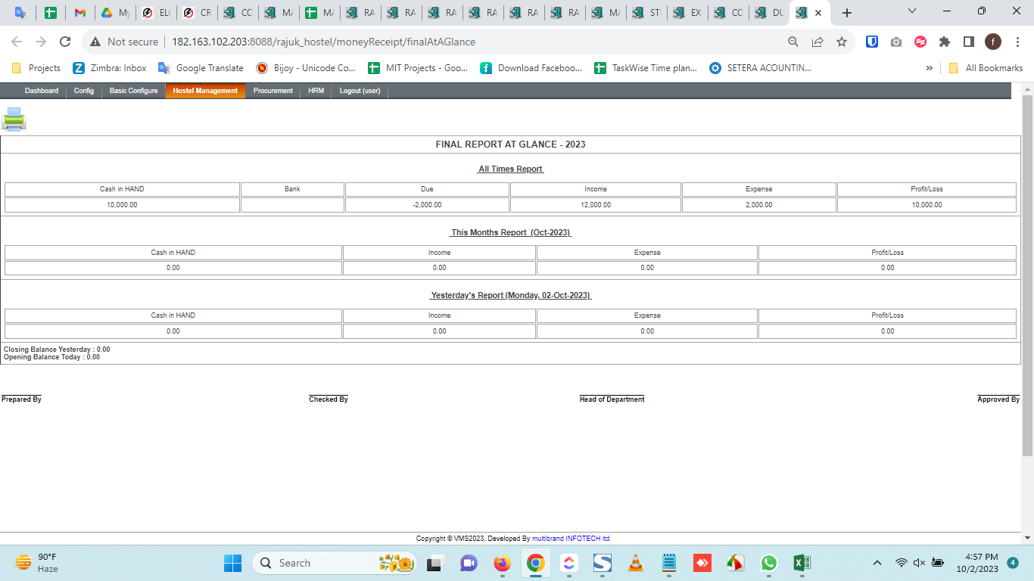This screenshot has width=1034, height=581.
Task: Expand the tab search dropdown arrow
Action: (912, 12)
